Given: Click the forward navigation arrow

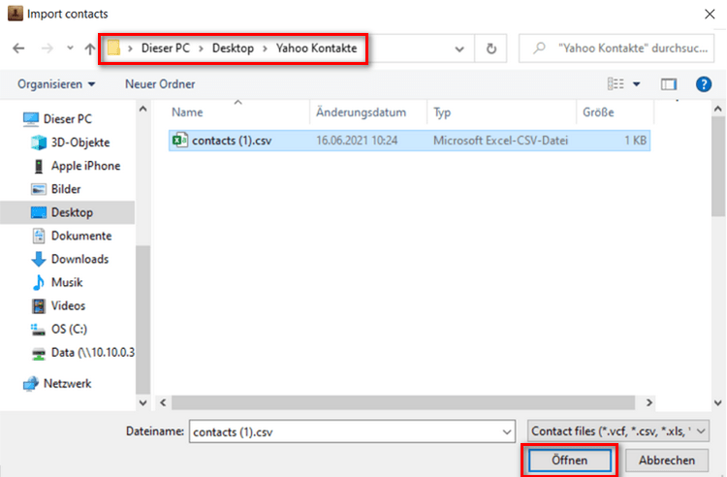Looking at the screenshot, I should coord(47,48).
